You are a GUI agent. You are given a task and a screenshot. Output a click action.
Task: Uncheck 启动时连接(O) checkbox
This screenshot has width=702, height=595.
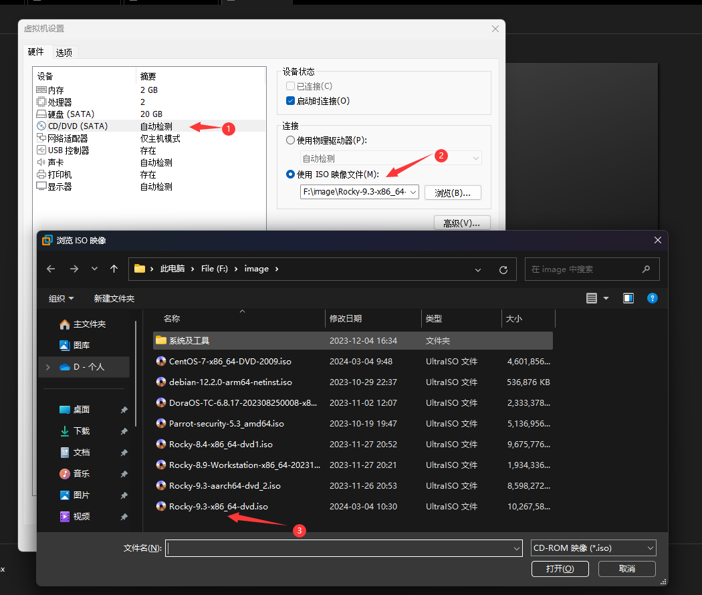point(291,101)
